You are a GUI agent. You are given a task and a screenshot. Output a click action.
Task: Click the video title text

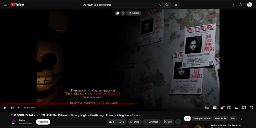[75, 115]
